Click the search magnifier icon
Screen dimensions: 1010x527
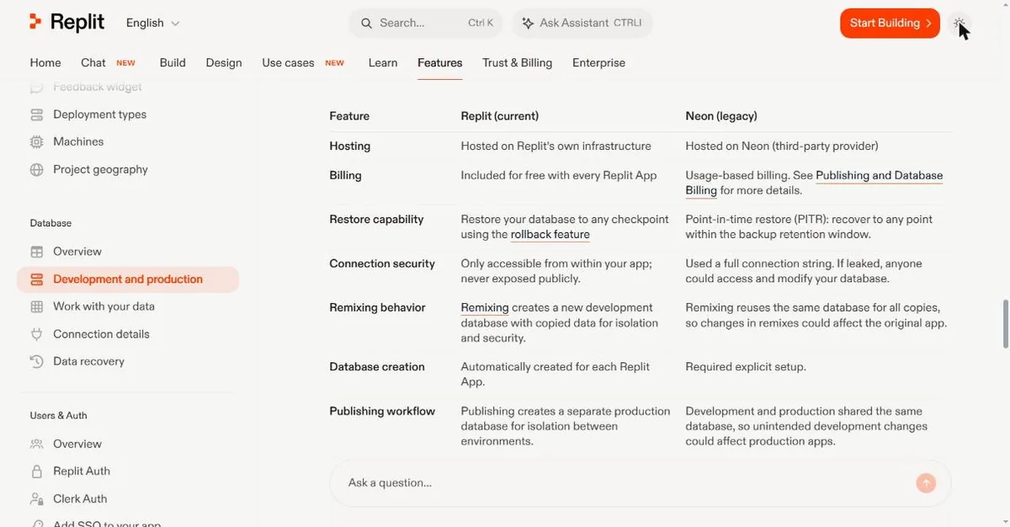[366, 24]
